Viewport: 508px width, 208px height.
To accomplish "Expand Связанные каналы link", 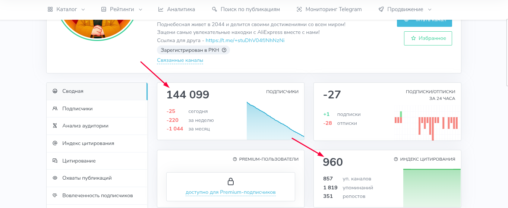I will click(180, 60).
